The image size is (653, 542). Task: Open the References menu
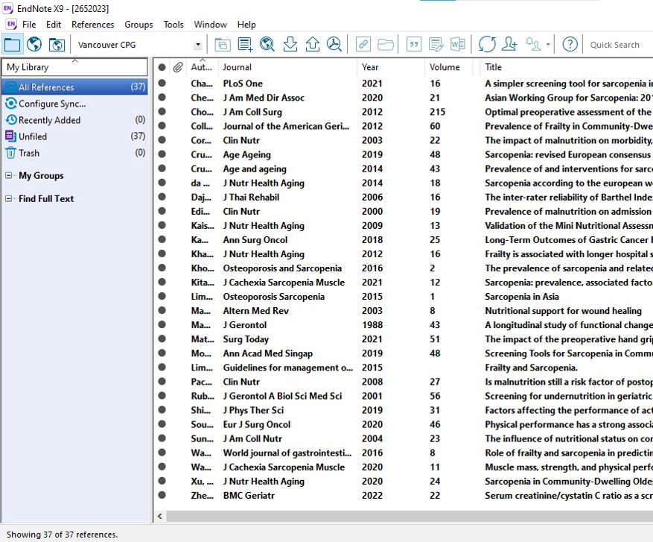point(92,24)
